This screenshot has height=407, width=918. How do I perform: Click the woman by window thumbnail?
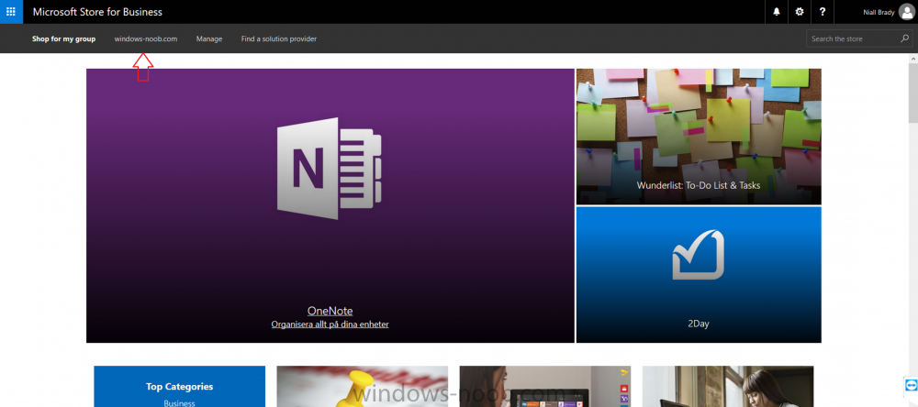pos(728,387)
